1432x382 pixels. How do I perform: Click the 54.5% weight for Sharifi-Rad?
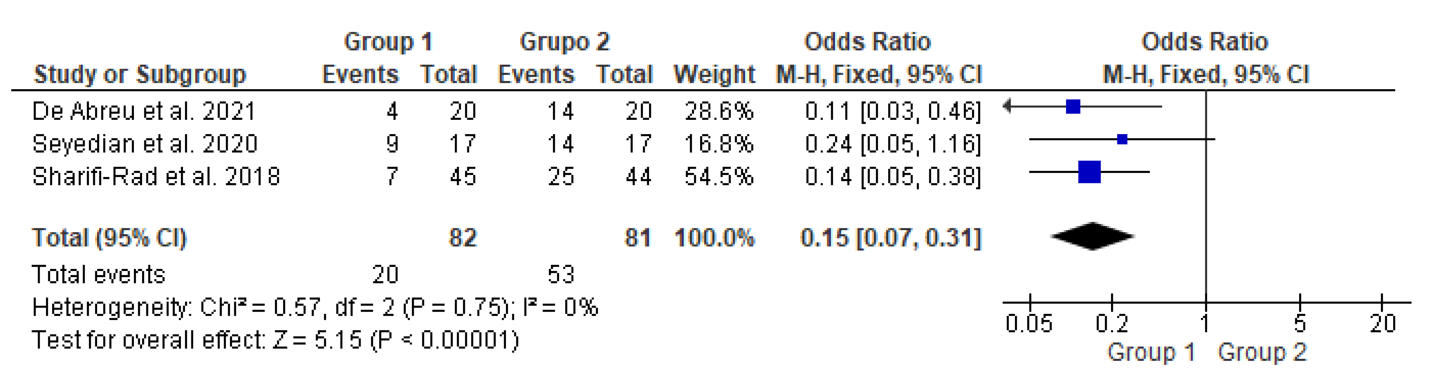point(718,177)
